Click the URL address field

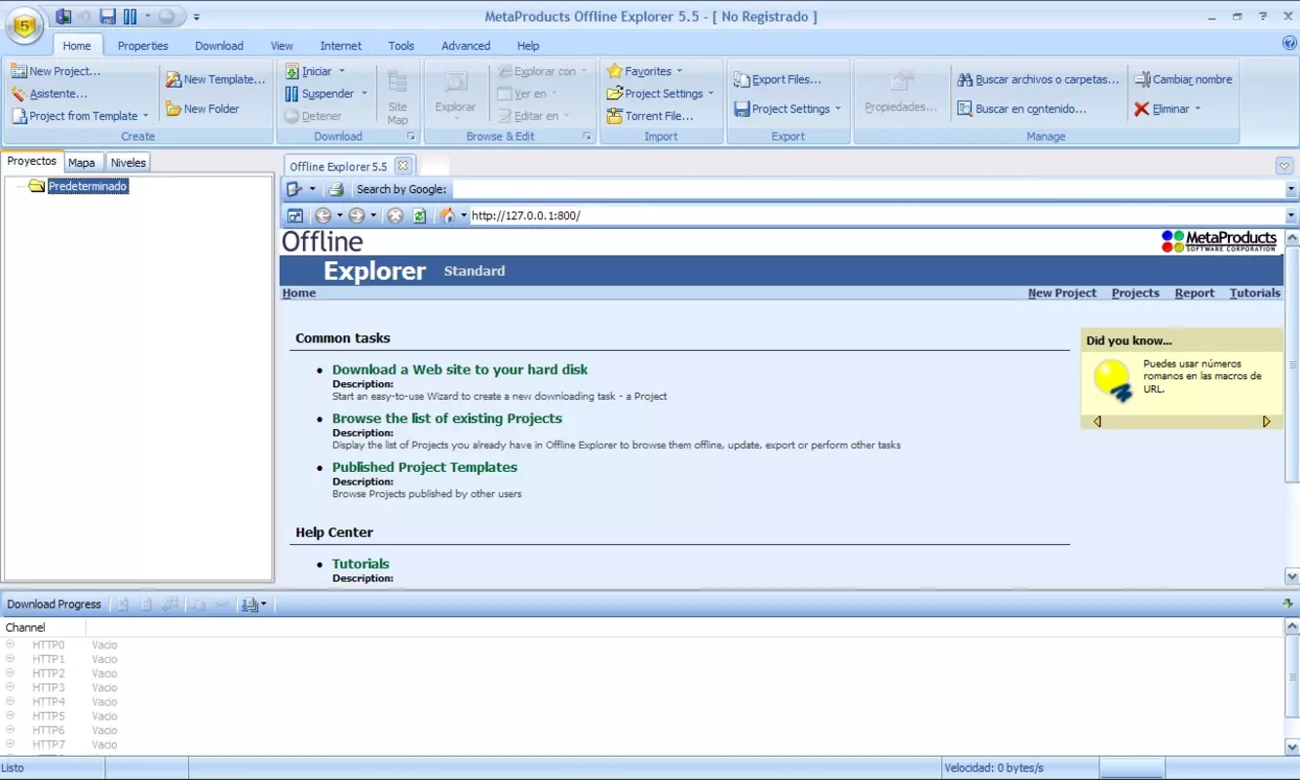tap(877, 216)
